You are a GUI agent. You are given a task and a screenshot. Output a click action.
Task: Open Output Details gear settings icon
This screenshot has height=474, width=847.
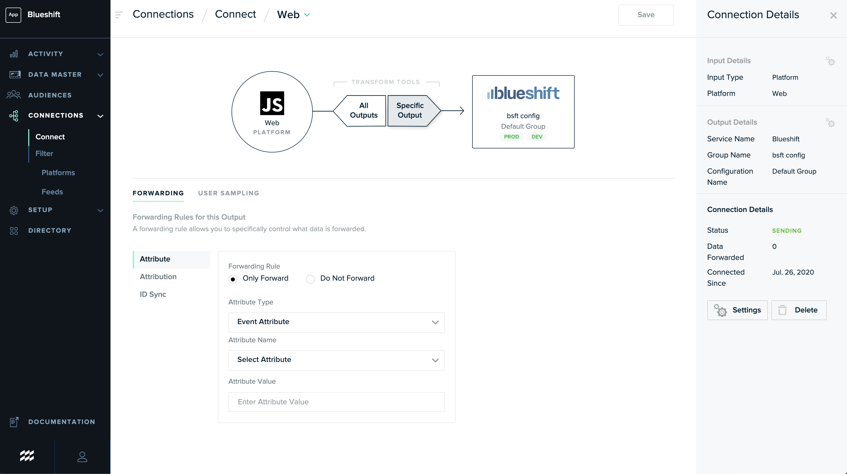pyautogui.click(x=830, y=123)
